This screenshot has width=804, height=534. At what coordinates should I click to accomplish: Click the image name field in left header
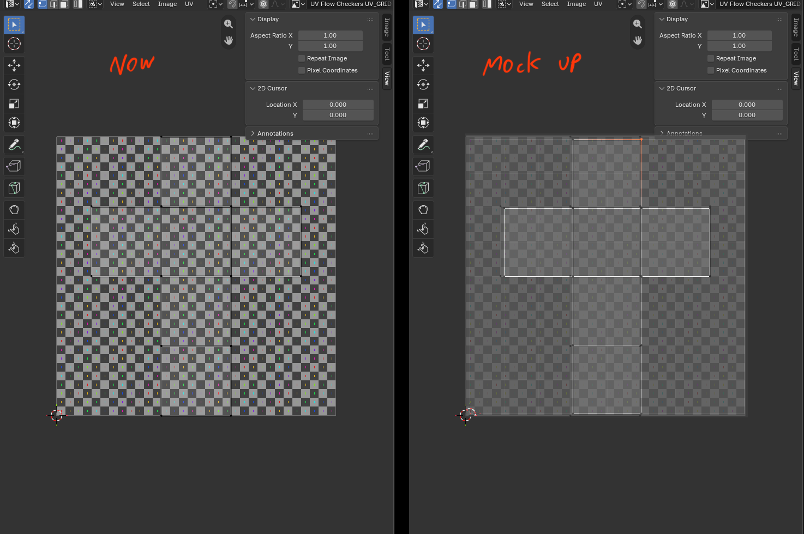point(350,4)
